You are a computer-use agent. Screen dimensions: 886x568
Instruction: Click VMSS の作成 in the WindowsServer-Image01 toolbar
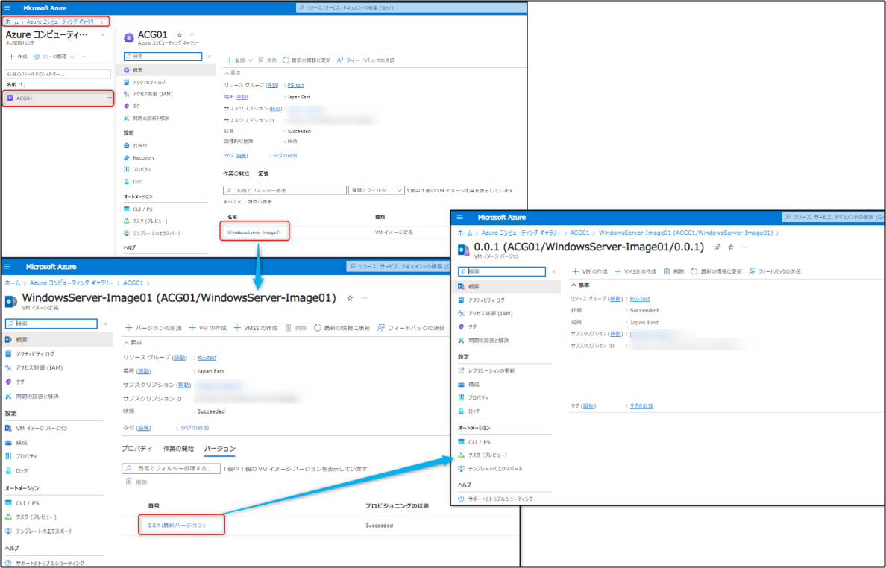point(256,328)
